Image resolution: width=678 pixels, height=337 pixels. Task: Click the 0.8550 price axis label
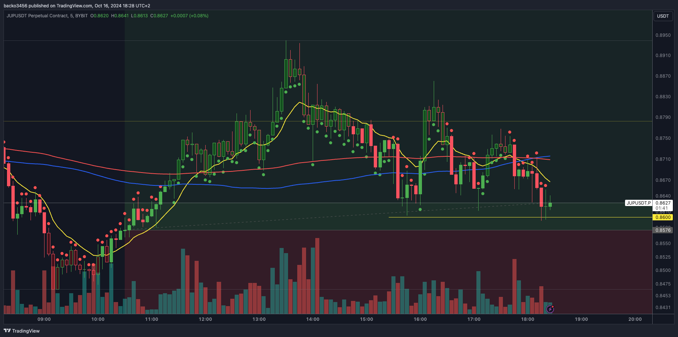tap(663, 244)
